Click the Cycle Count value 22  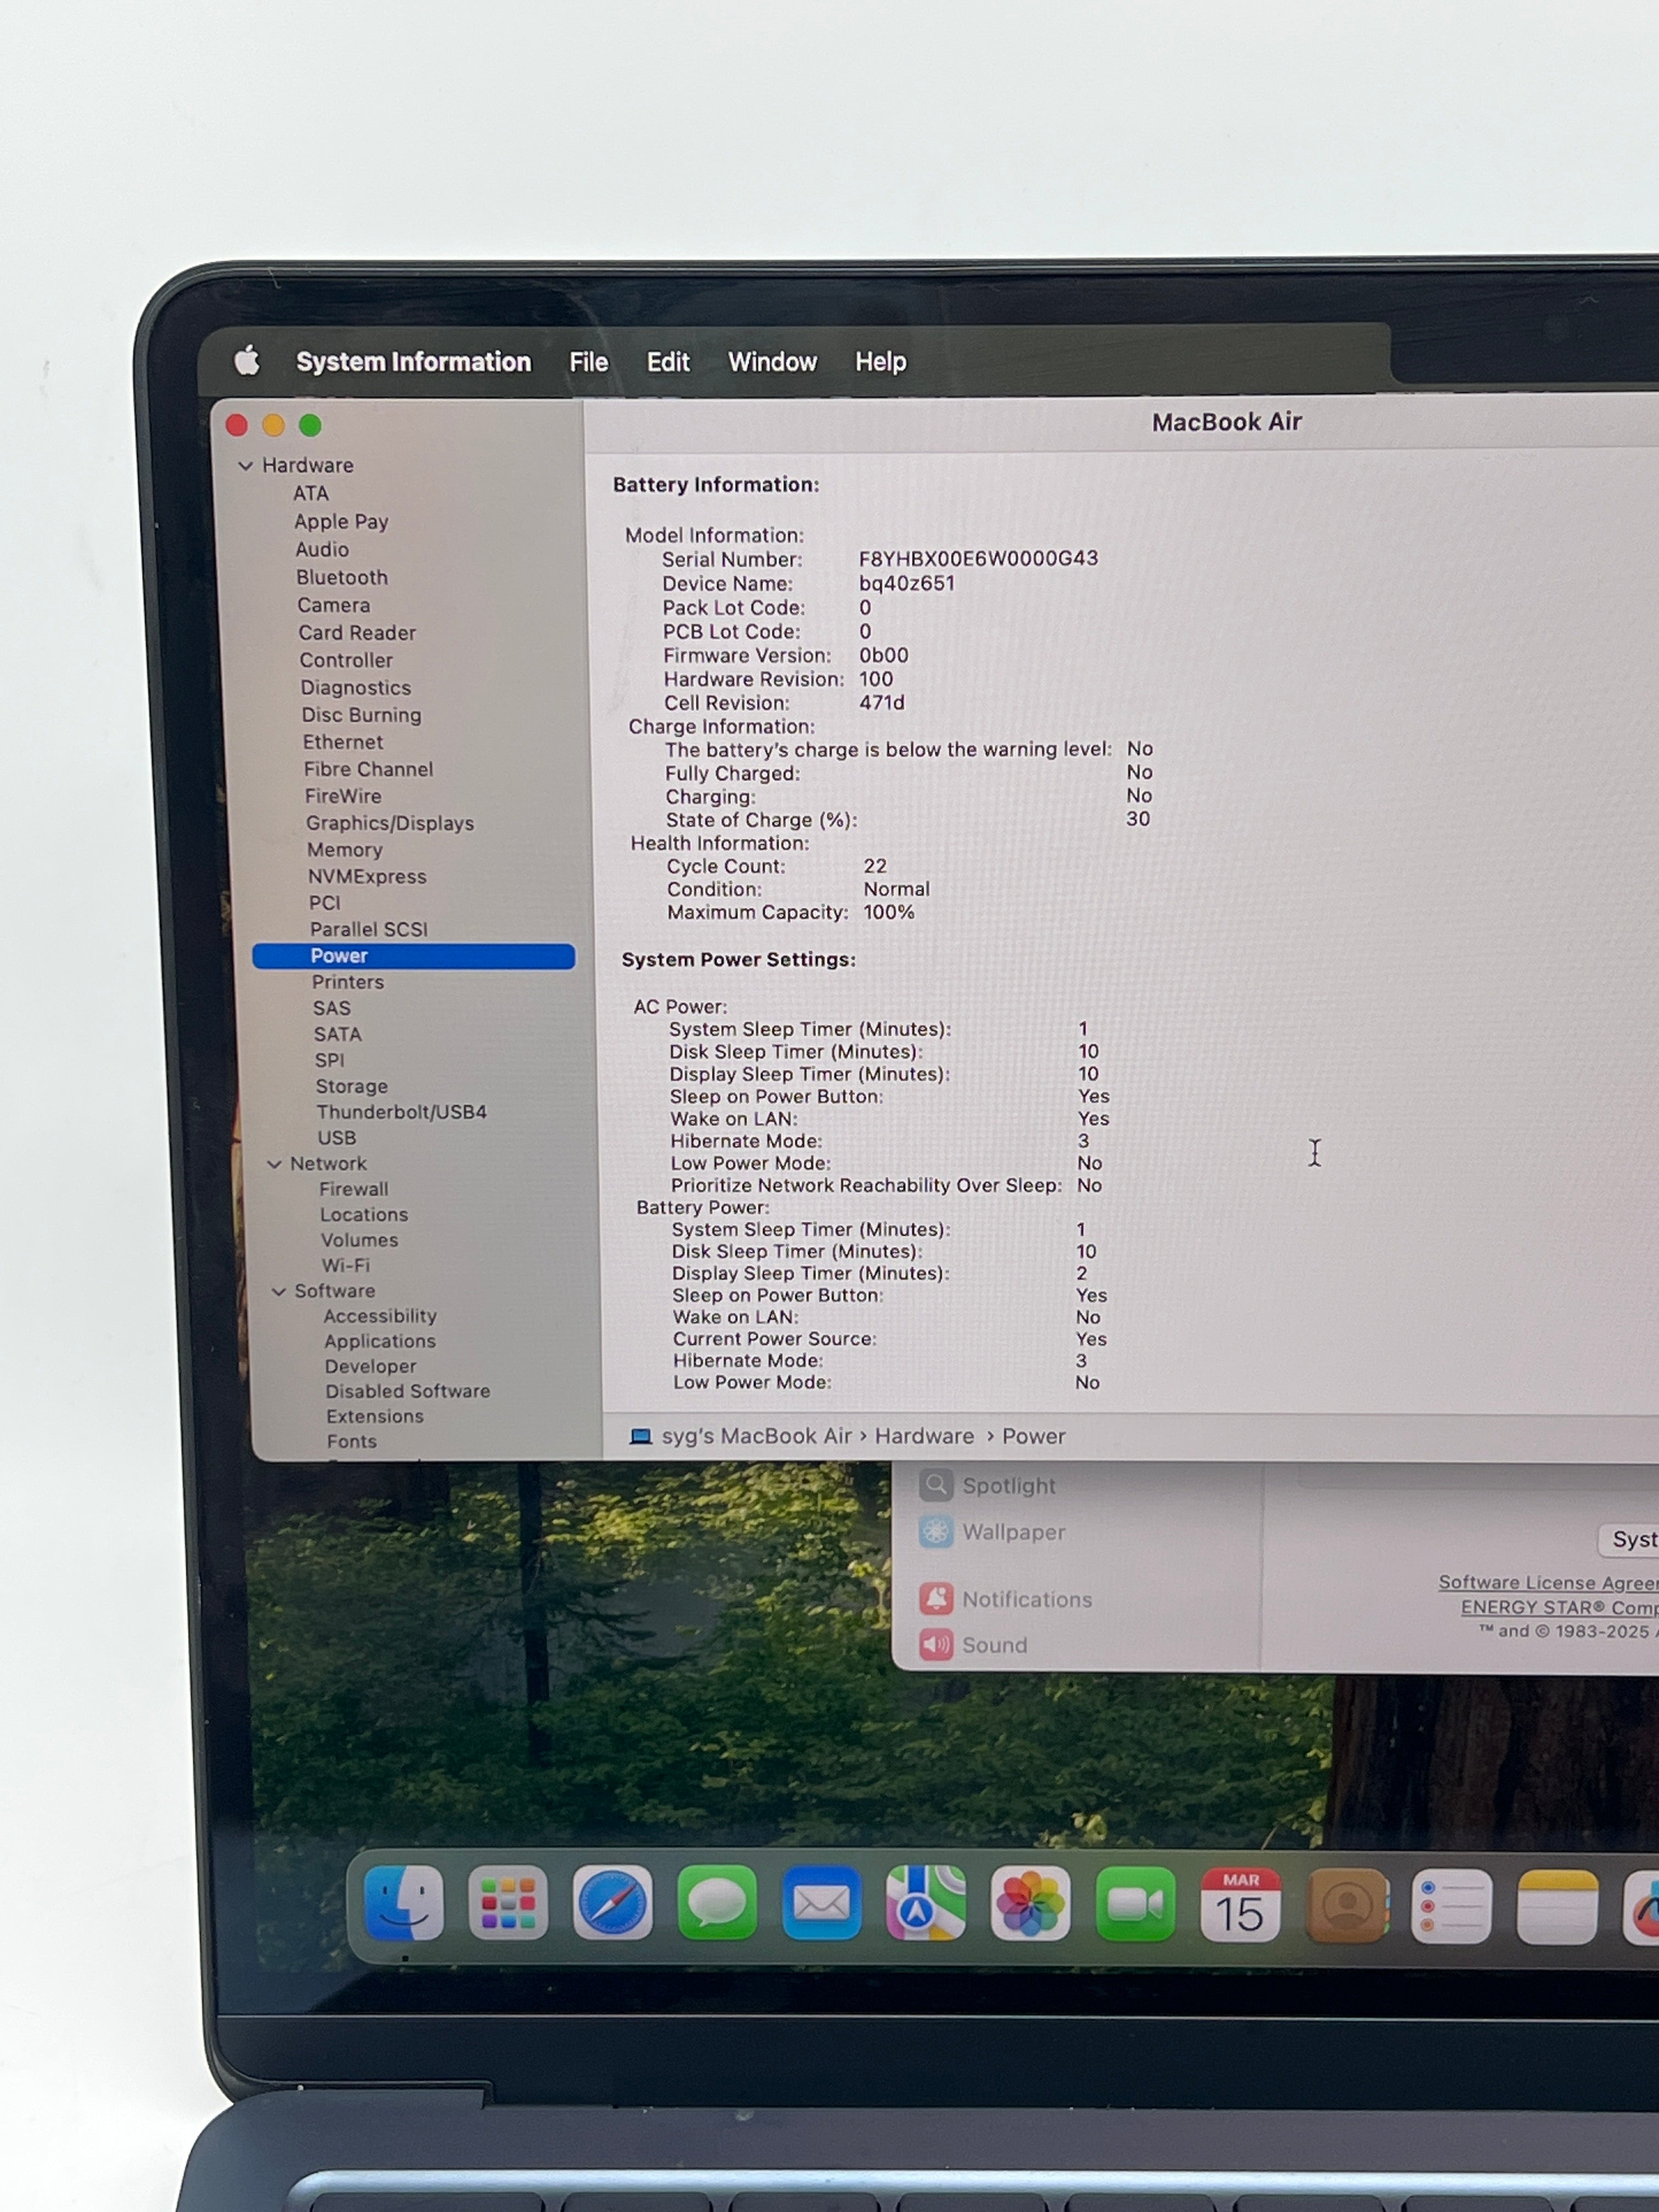875,866
